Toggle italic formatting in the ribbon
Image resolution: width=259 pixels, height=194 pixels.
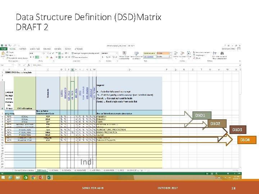33,56
